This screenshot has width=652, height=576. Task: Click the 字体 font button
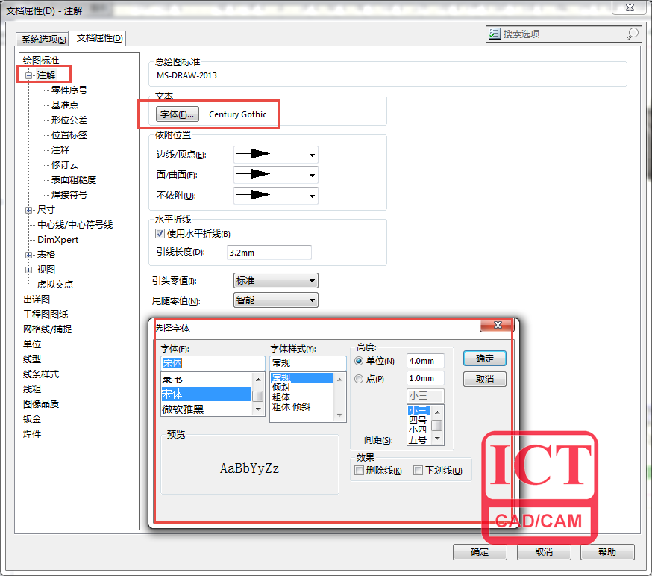click(178, 114)
